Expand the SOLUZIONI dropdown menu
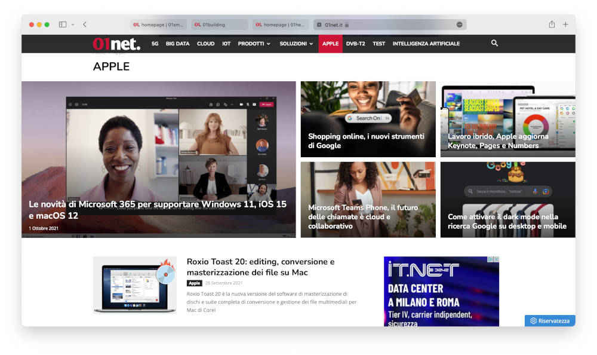Viewport: 597px width, 355px height. 296,44
